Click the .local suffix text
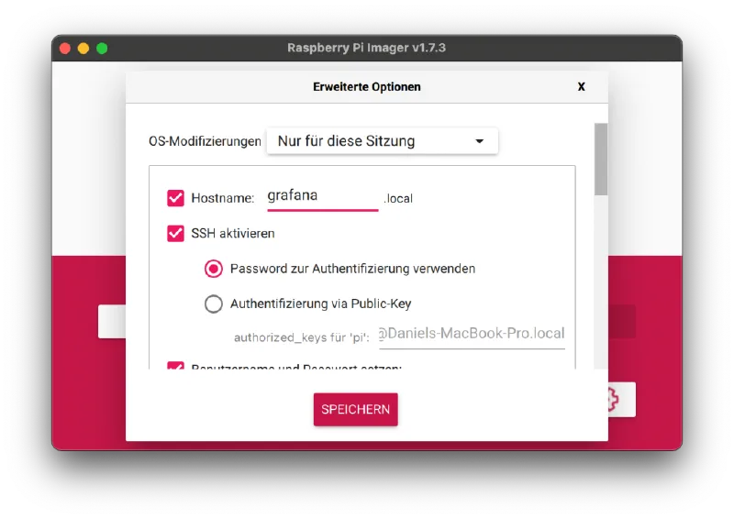The height and width of the screenshot is (519, 734). [398, 198]
